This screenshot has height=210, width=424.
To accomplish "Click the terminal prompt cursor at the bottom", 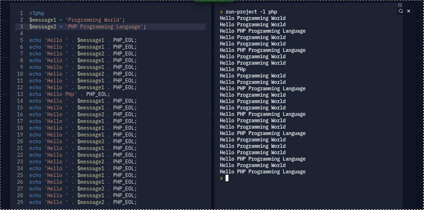I will tap(227, 178).
